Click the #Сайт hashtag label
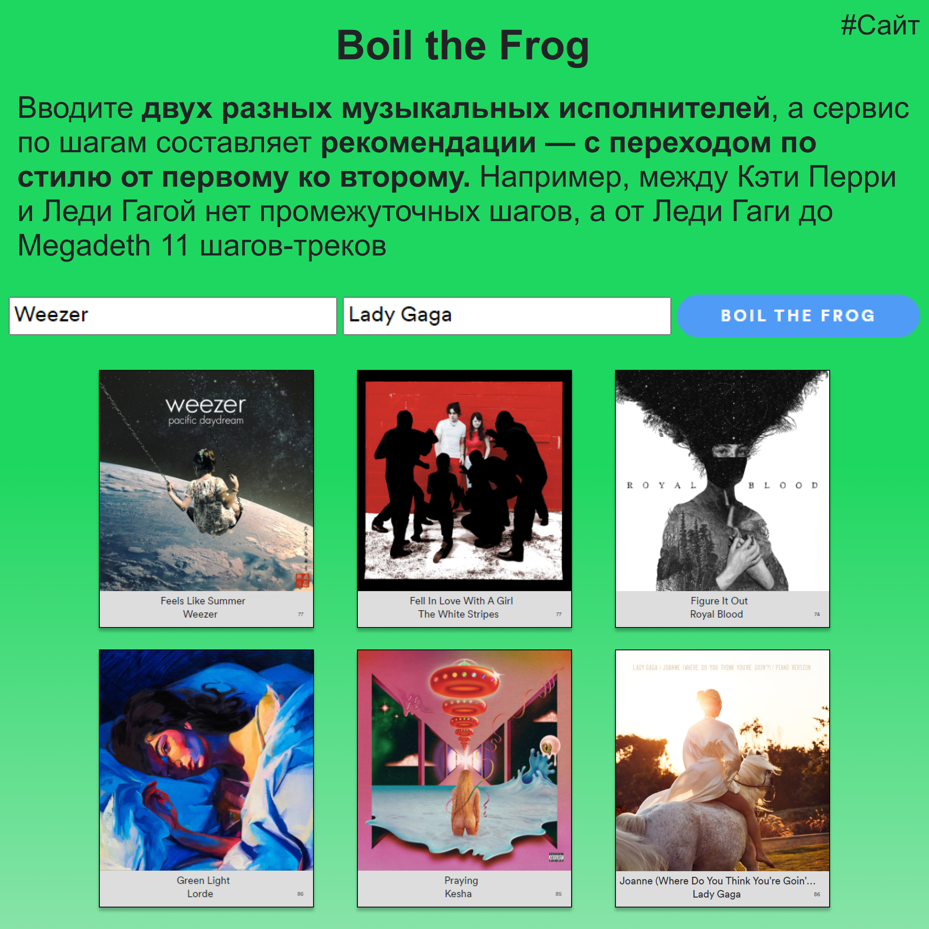The width and height of the screenshot is (929, 929). [x=880, y=25]
